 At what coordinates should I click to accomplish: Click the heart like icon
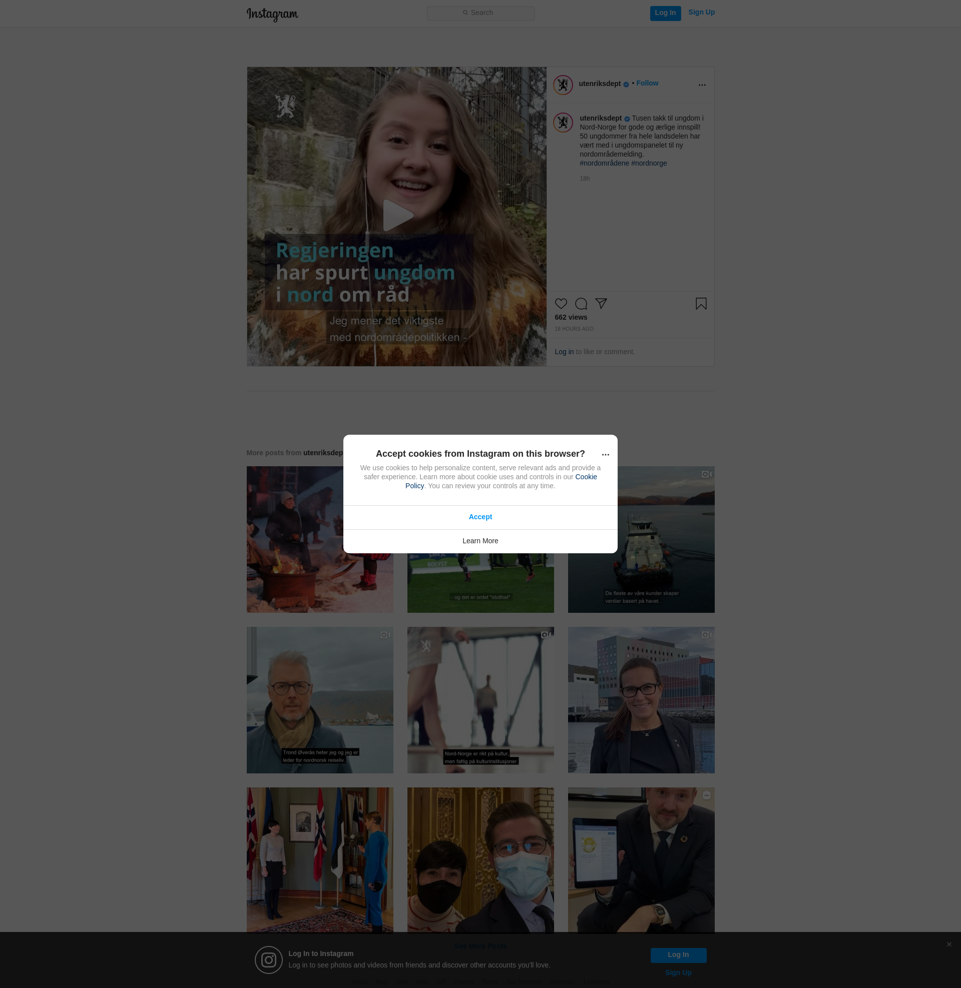tap(561, 304)
